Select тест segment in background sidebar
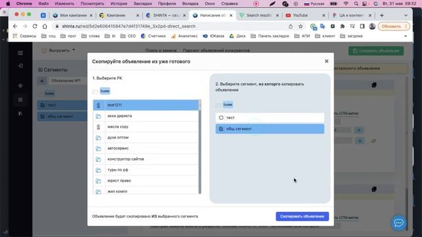 click(62, 105)
